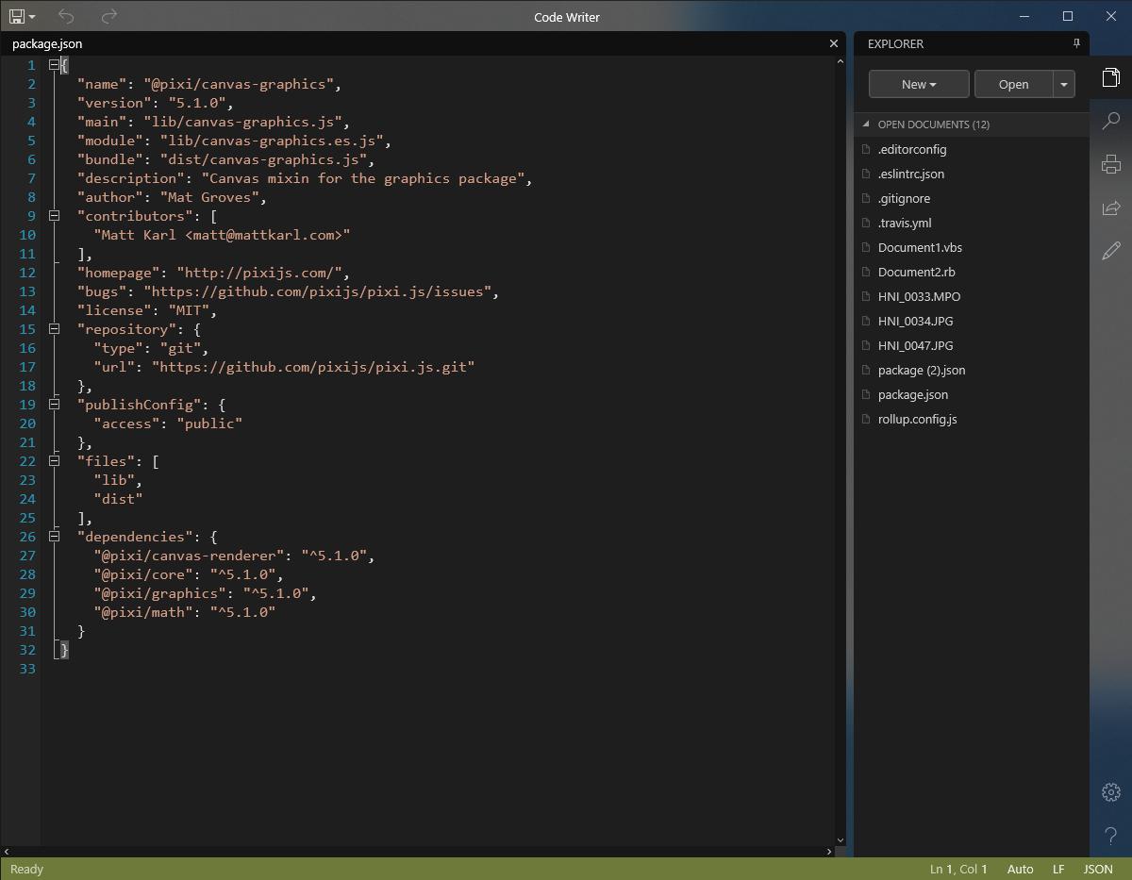Click the Auto encoding status item

tap(1020, 869)
